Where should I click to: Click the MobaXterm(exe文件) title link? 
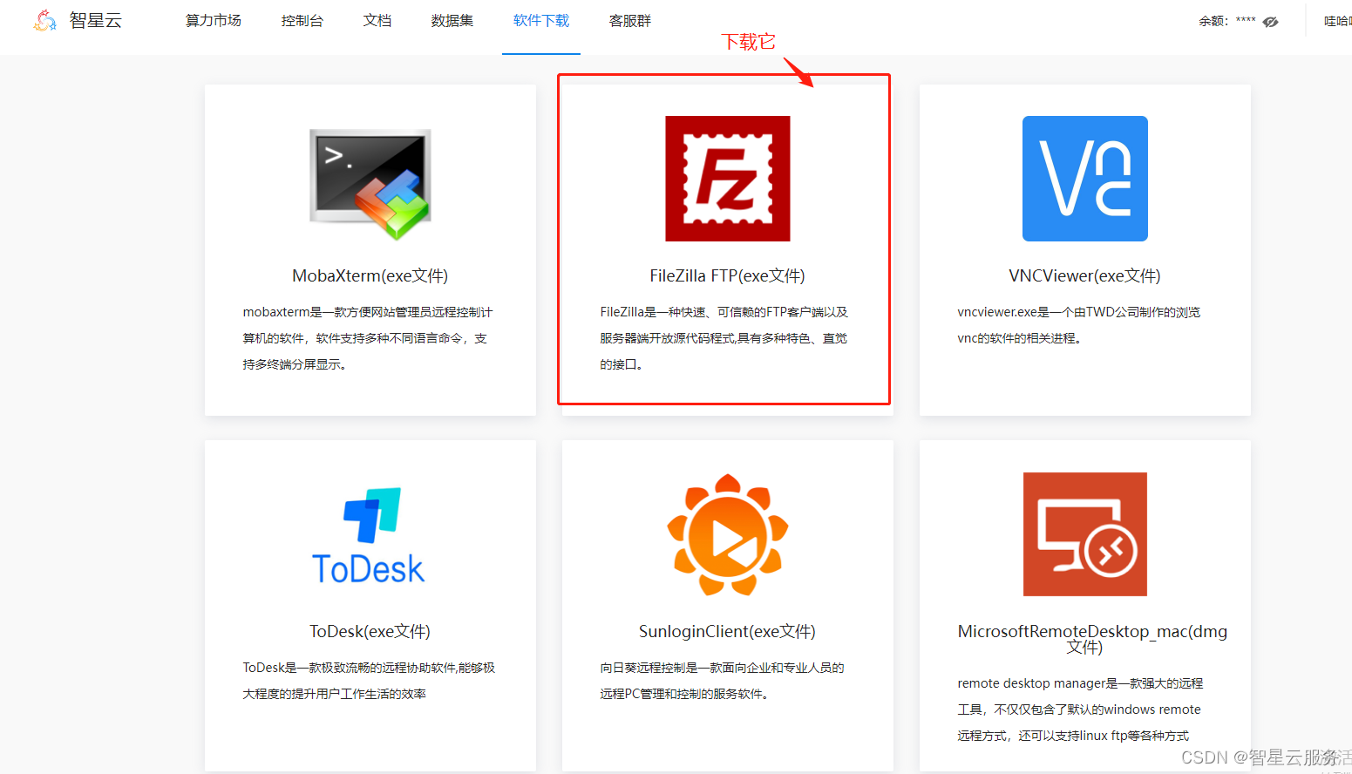[x=370, y=276]
